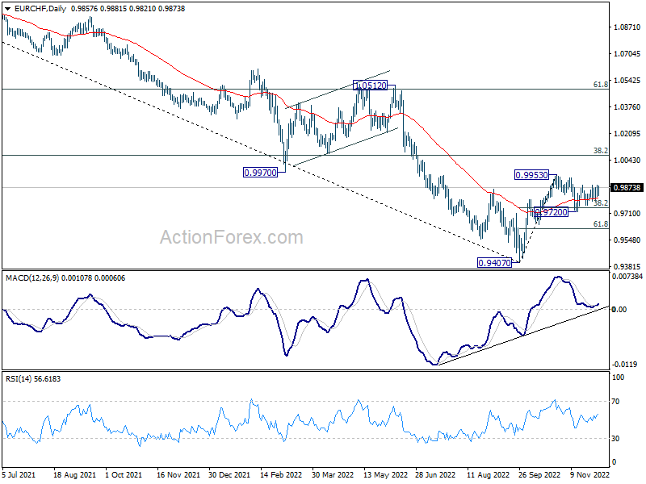Viewport: 646px width, 484px height.
Task: Click the 1.08710 price axis value
Action: point(627,27)
